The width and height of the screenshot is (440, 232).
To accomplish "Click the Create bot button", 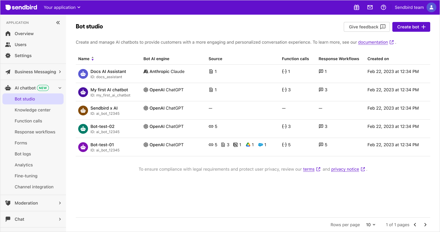I will 411,27.
